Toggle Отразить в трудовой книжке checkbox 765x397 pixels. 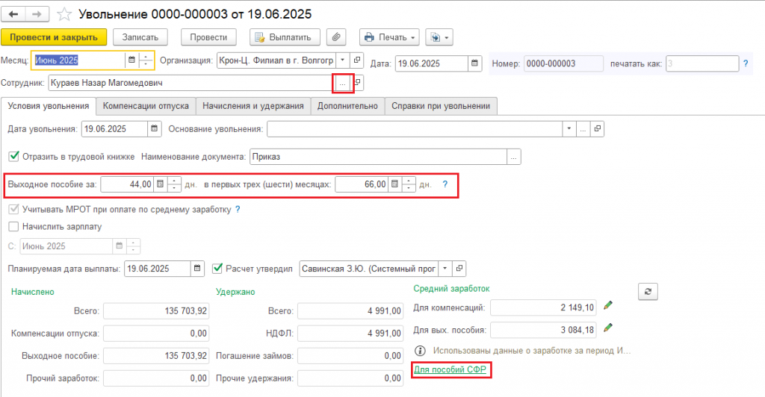pos(13,157)
